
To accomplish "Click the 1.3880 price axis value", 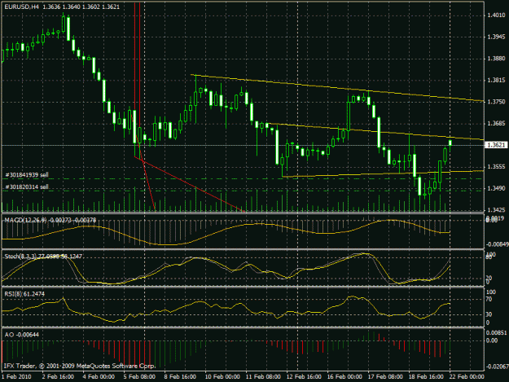I will 496,59.
